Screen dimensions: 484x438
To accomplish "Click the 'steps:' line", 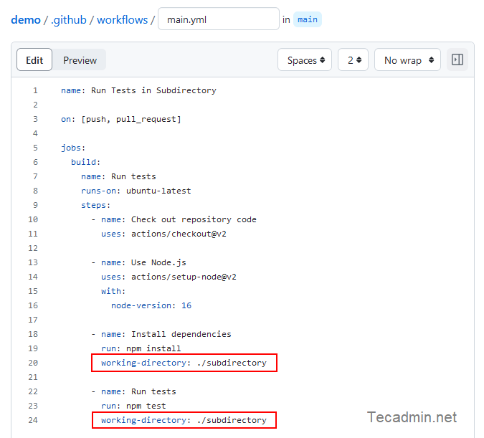I will [x=95, y=205].
